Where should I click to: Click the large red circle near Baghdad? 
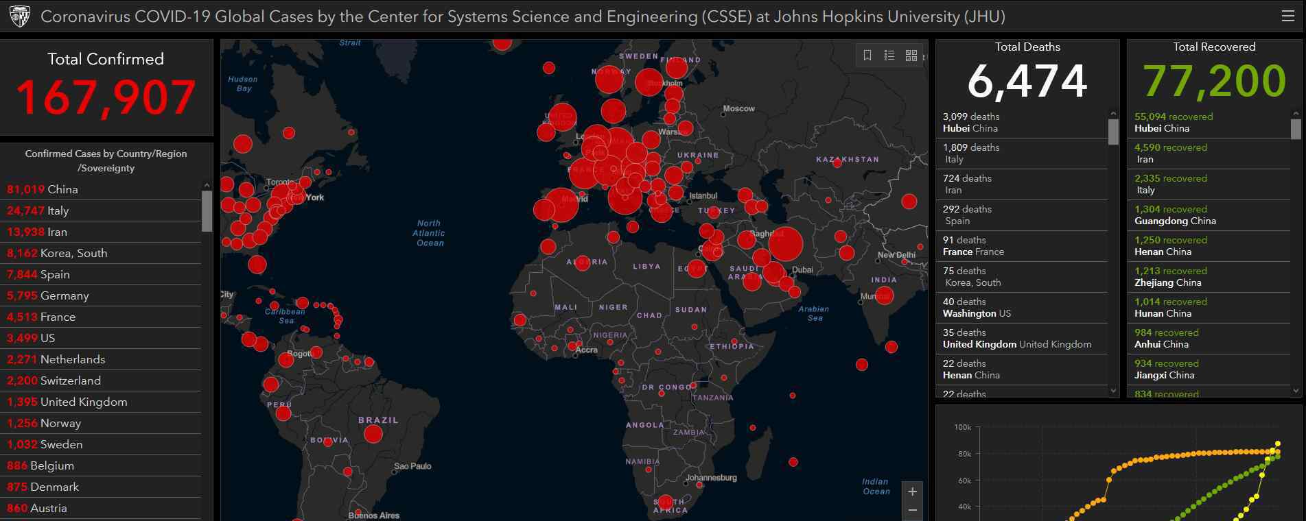[786, 244]
